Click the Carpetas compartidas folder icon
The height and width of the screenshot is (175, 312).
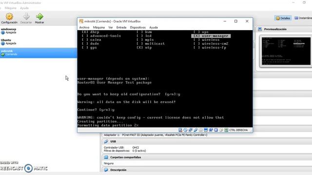click(106, 157)
